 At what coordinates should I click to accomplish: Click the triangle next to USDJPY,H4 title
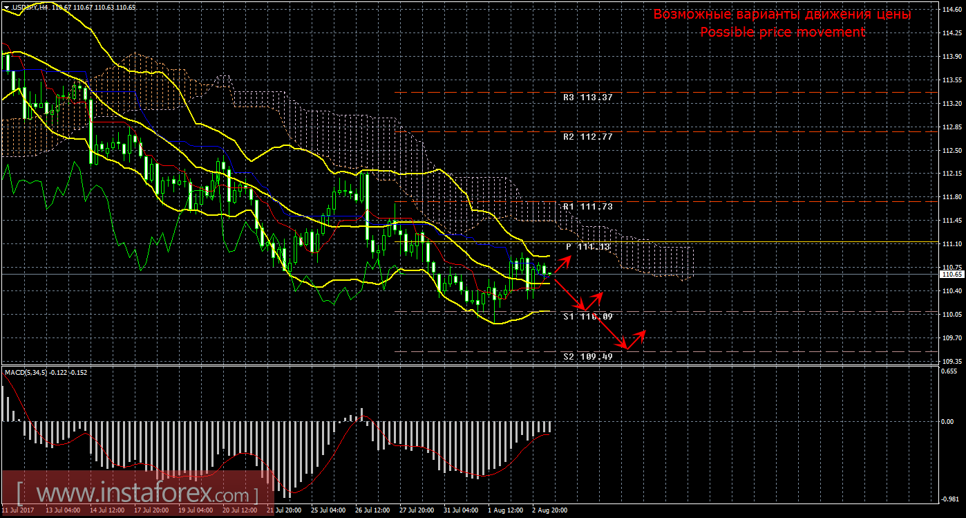[x=6, y=7]
